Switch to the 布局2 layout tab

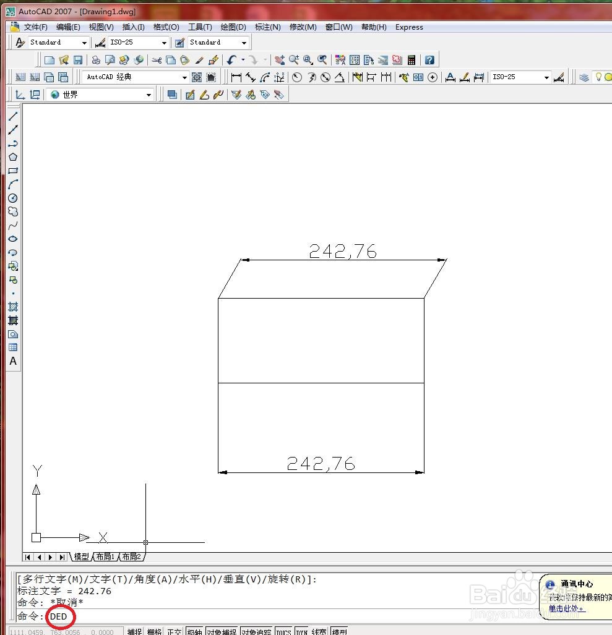pos(131,557)
